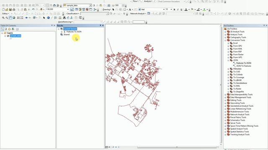Close the Results panel
Image resolution: width=268 pixels, height=150 pixels.
(x=103, y=25)
